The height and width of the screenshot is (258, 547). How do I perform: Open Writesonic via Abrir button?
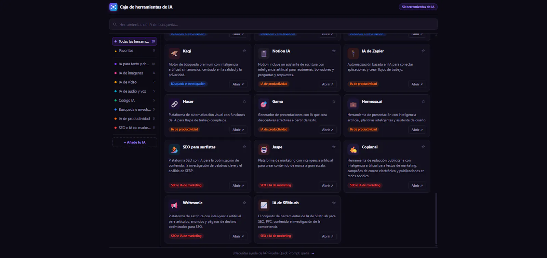[x=238, y=236]
